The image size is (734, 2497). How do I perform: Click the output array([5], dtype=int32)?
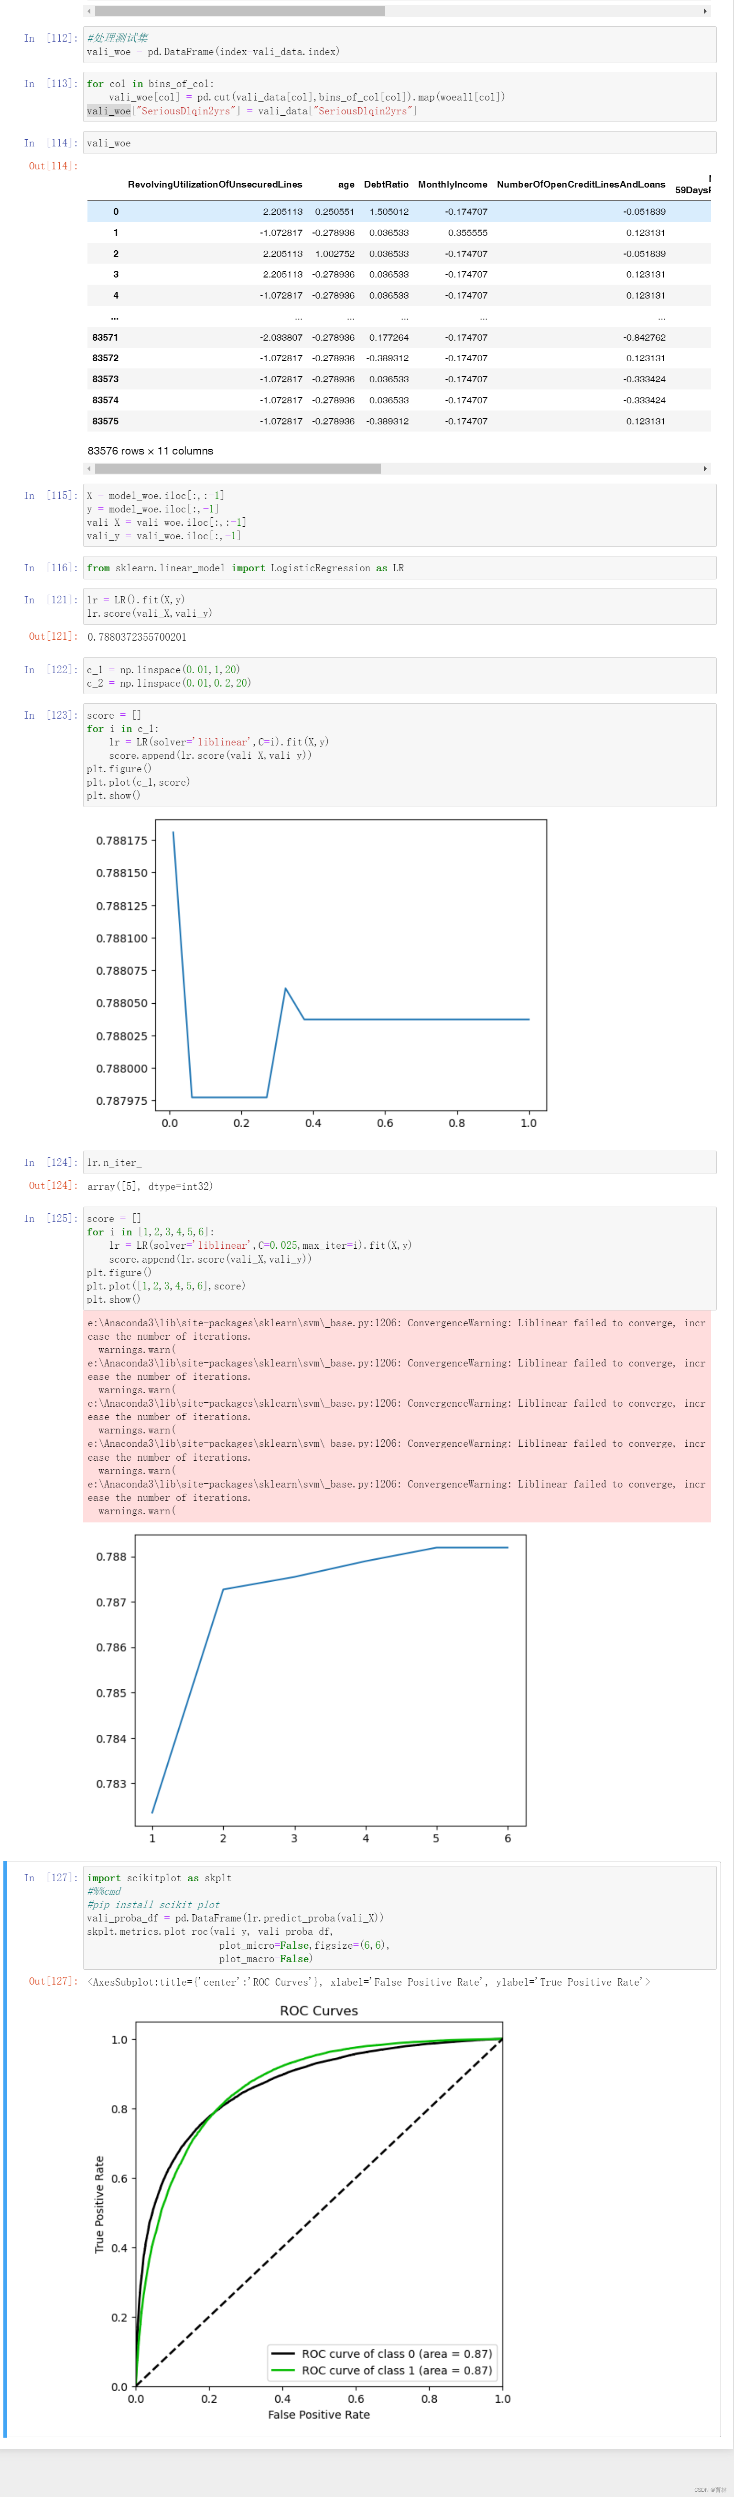pos(150,1187)
